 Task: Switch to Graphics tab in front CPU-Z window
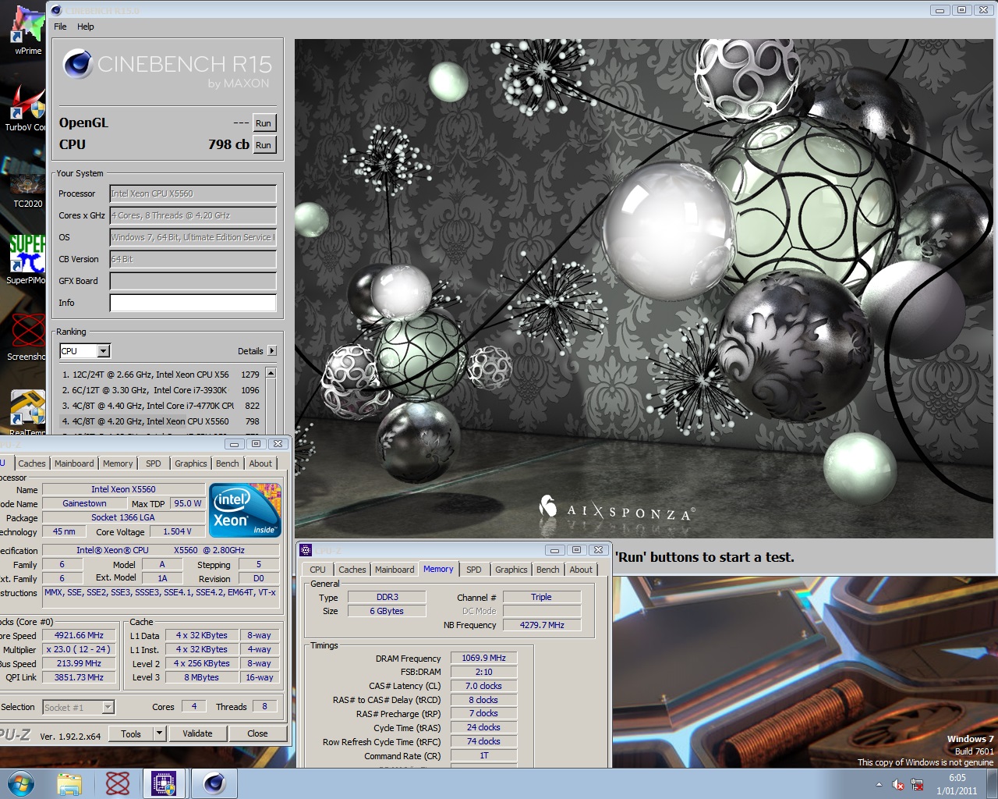(x=191, y=463)
